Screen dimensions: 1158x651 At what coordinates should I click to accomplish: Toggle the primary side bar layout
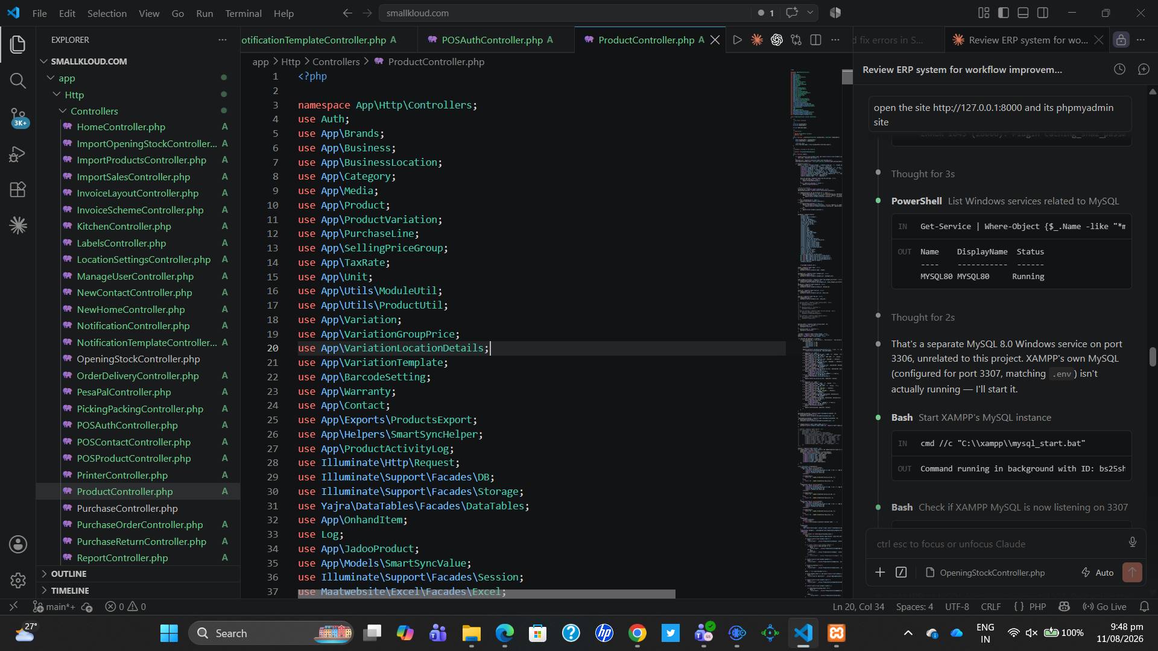[1004, 13]
